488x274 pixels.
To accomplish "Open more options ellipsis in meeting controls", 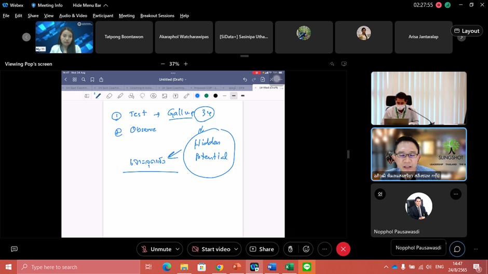I will pyautogui.click(x=324, y=249).
